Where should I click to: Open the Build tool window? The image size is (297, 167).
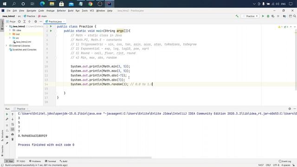click(64, 161)
